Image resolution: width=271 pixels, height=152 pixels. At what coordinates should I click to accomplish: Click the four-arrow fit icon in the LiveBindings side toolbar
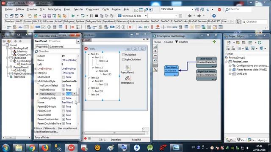click(x=155, y=51)
